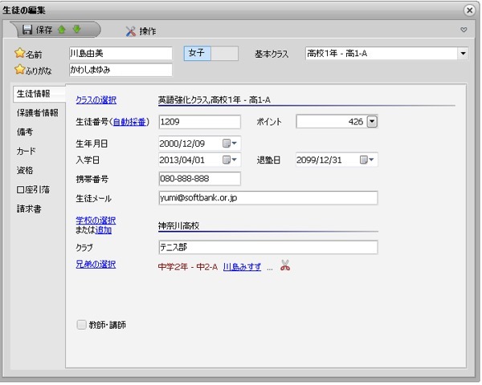The image size is (482, 385).
Task: Open the 生年月日 calendar picker
Action: point(231,142)
